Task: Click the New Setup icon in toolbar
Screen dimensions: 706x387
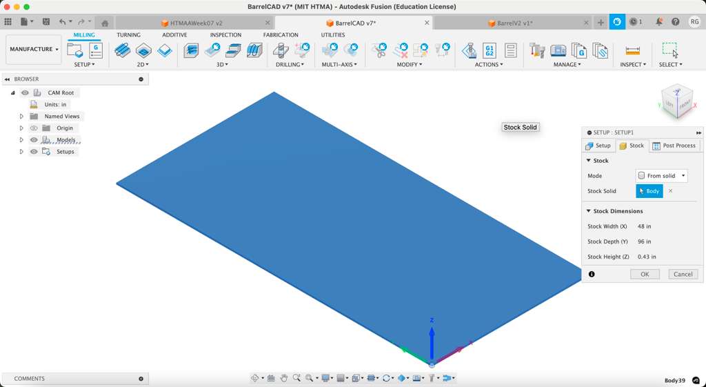Action: click(x=74, y=50)
